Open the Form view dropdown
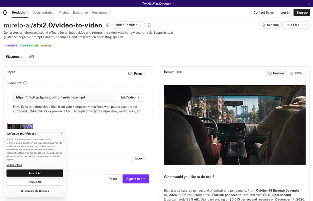The width and height of the screenshot is (313, 201). click(x=137, y=74)
